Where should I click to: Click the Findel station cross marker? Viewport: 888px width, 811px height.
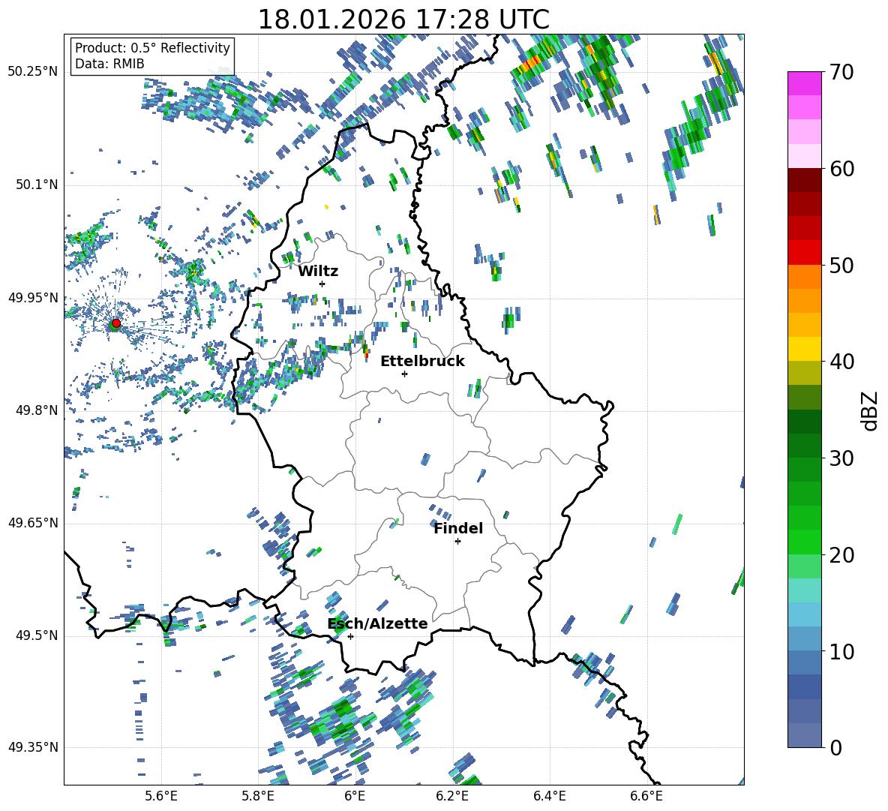coord(457,542)
